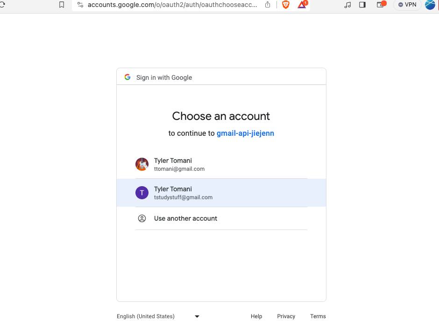Viewport: 439px width, 321px height.
Task: Open the music note playlist icon
Action: pyautogui.click(x=347, y=5)
